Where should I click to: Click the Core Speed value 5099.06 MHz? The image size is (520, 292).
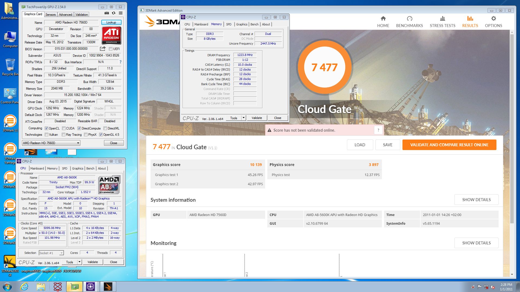point(52,228)
